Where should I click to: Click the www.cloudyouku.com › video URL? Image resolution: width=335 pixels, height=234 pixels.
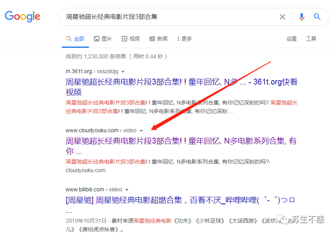tap(101, 130)
